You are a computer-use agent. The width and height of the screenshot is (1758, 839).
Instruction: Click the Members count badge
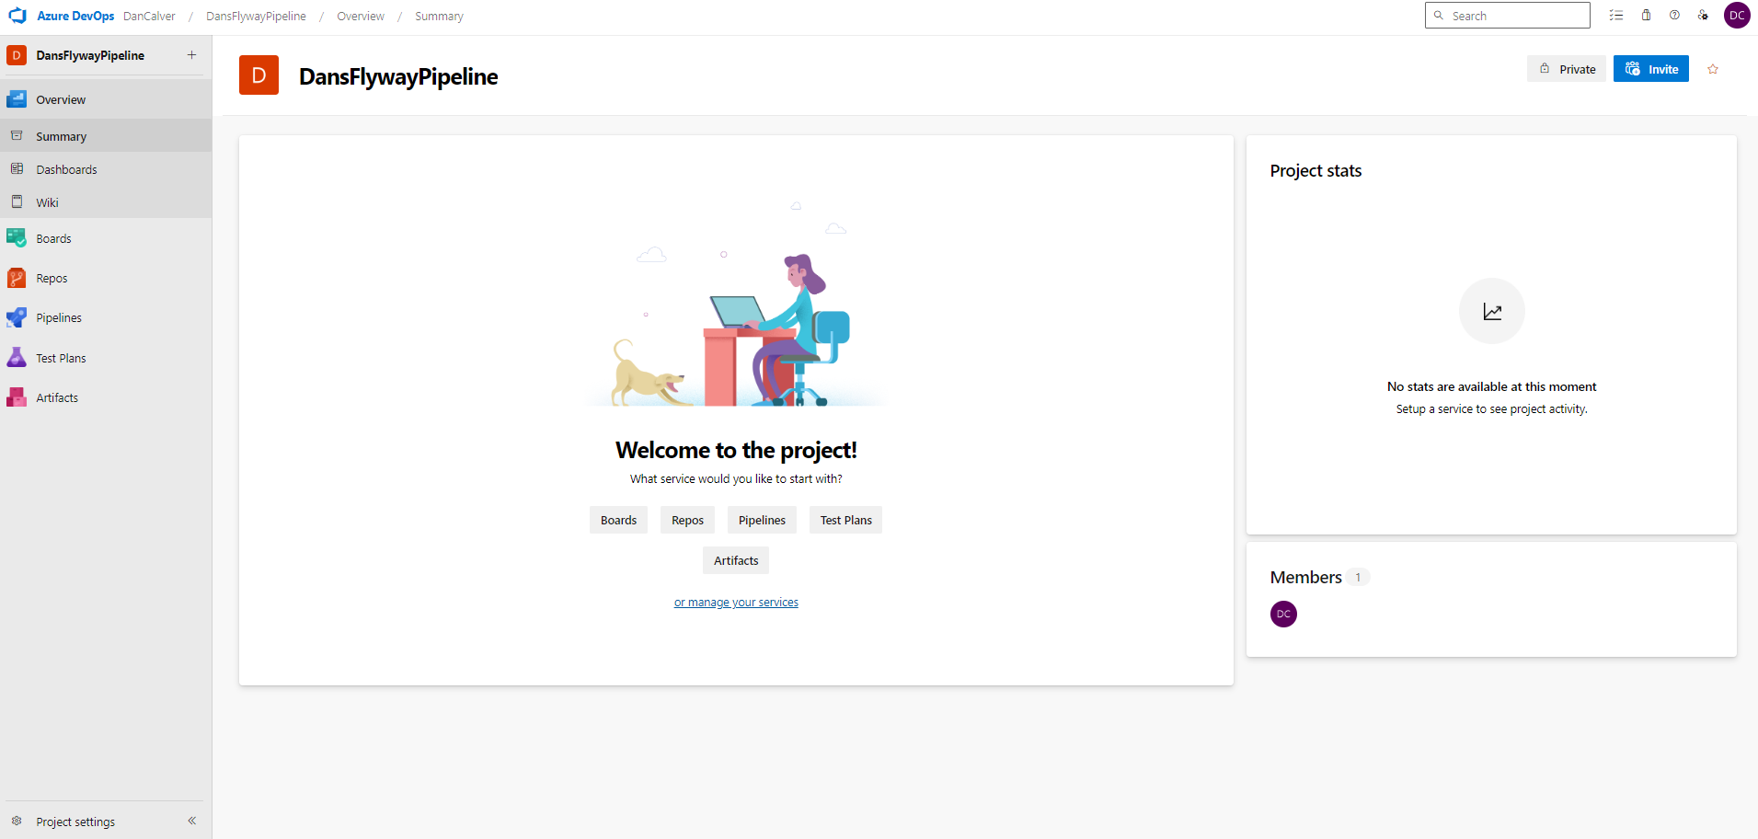coord(1358,577)
